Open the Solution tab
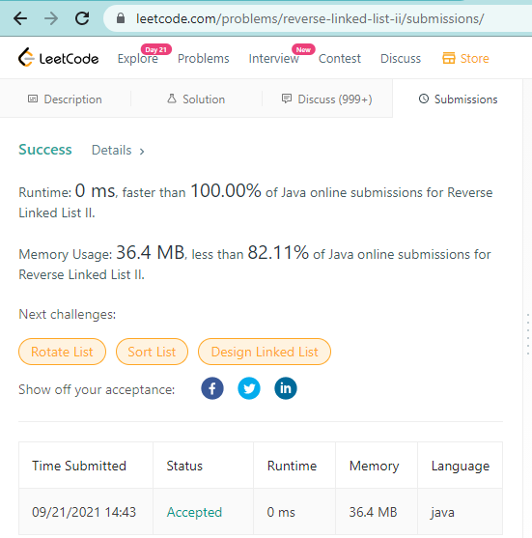This screenshot has height=538, width=532. pos(196,99)
